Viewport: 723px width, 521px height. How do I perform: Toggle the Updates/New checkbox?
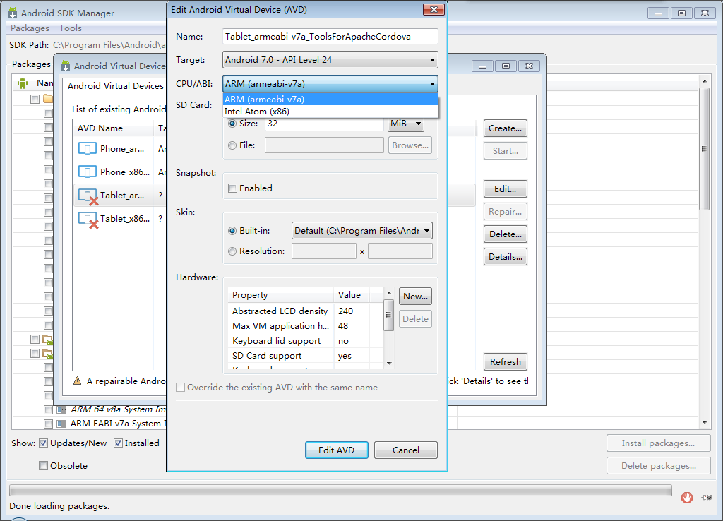click(x=43, y=443)
